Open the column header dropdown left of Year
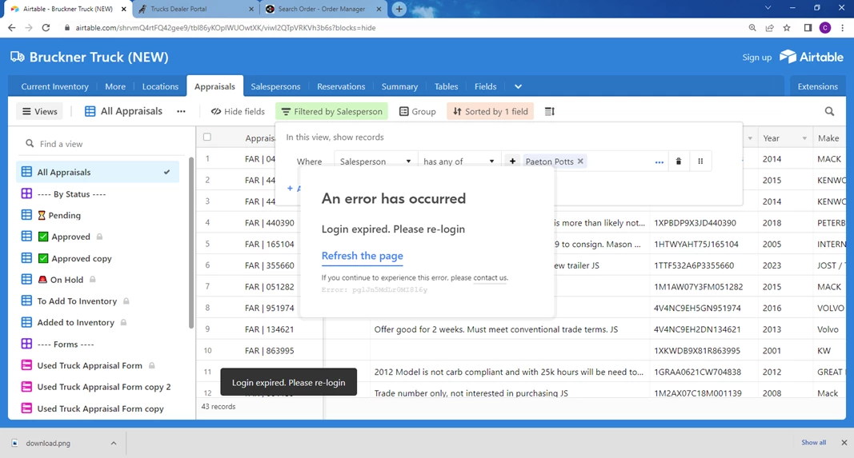The image size is (854, 458). pos(750,138)
